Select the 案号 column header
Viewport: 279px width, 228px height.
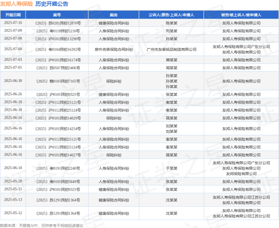click(x=58, y=15)
